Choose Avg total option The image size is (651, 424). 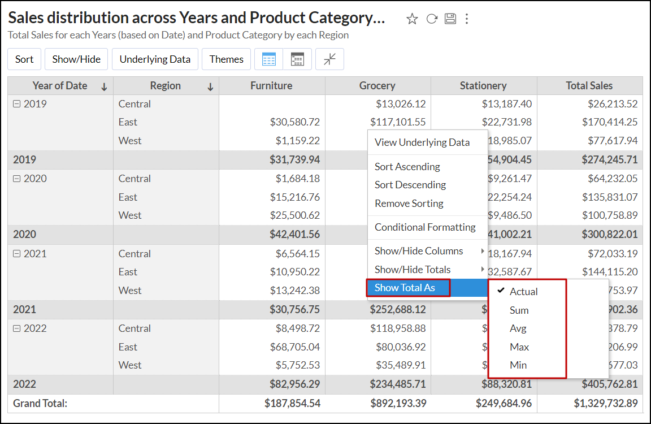point(518,328)
